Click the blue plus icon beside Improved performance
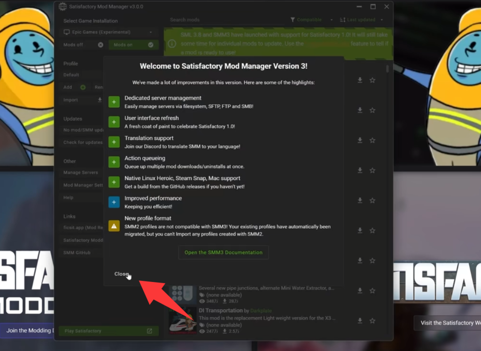 pos(114,202)
